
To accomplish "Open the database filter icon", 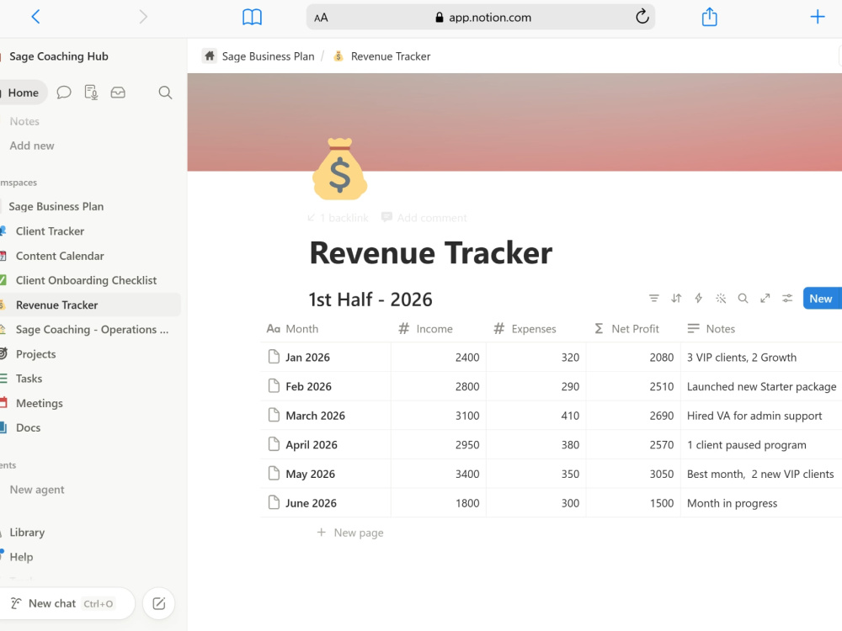I will 654,299.
